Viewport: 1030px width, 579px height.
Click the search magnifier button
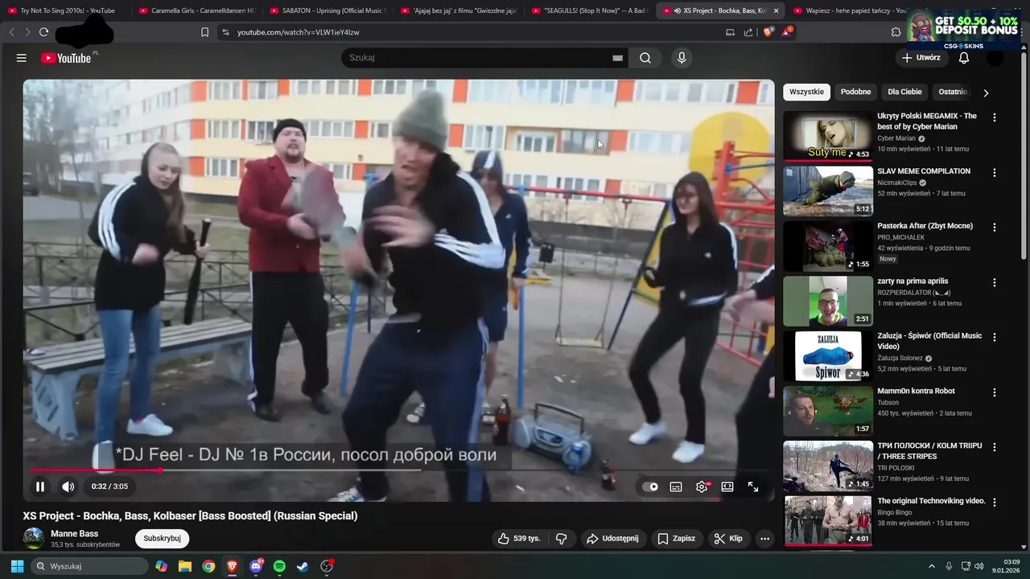pyautogui.click(x=645, y=58)
